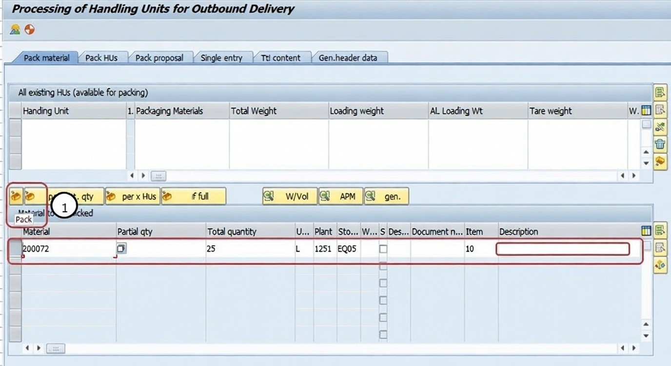The height and width of the screenshot is (366, 671).
Task: Tick the S checkbox in second material row
Action: click(383, 266)
